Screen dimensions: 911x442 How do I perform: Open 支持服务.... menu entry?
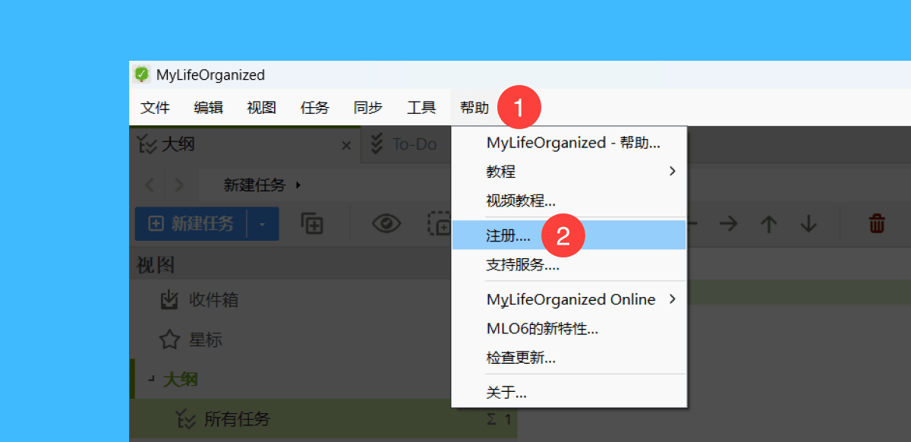point(569,265)
